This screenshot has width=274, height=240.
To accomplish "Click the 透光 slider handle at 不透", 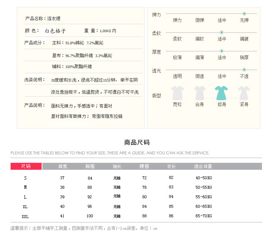I will 244,70.
